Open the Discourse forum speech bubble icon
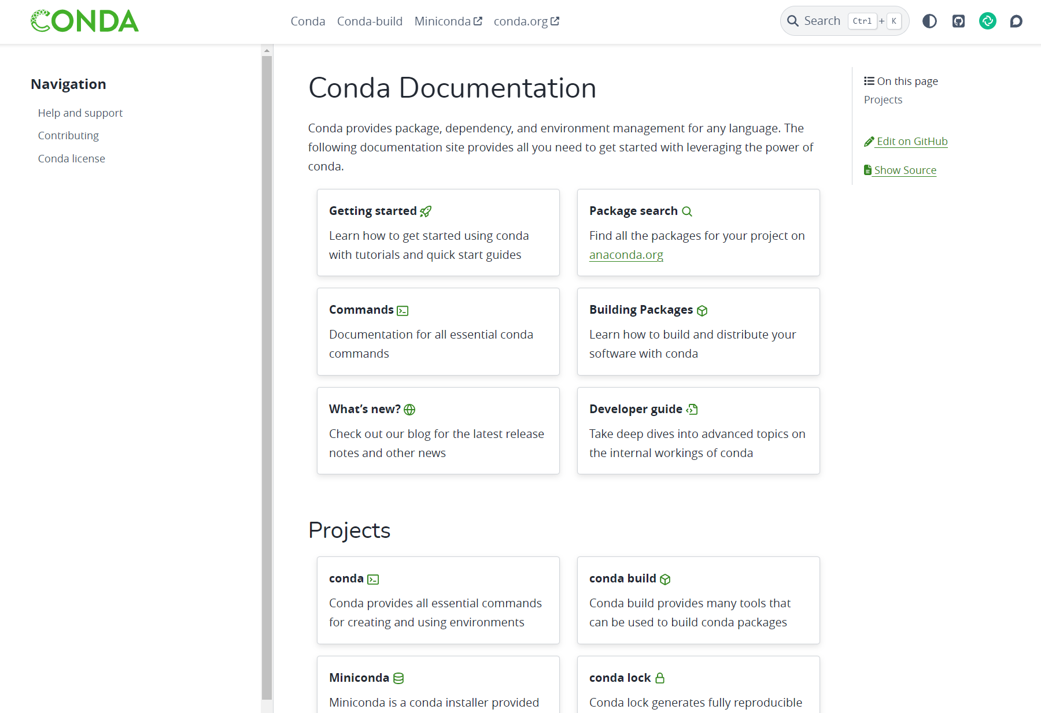This screenshot has height=713, width=1041. pyautogui.click(x=1016, y=21)
